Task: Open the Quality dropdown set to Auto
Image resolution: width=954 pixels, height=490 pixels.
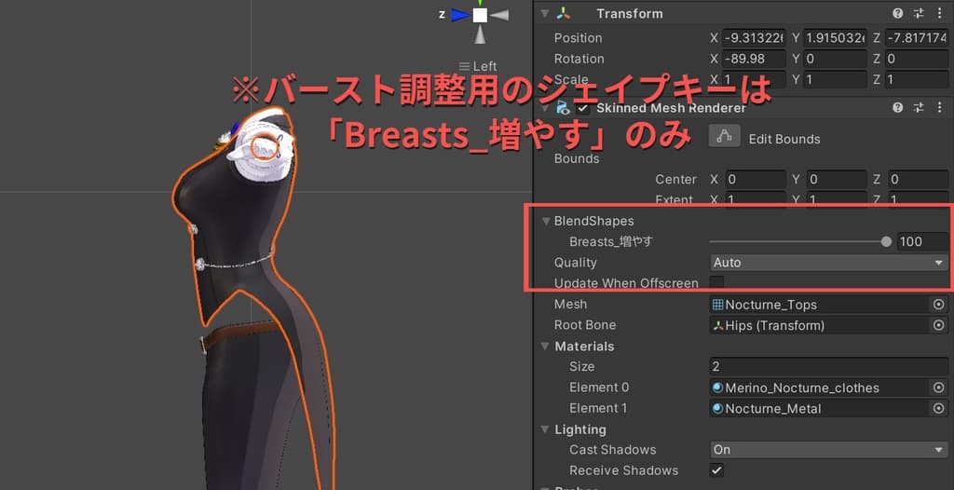Action: pyautogui.click(x=828, y=263)
